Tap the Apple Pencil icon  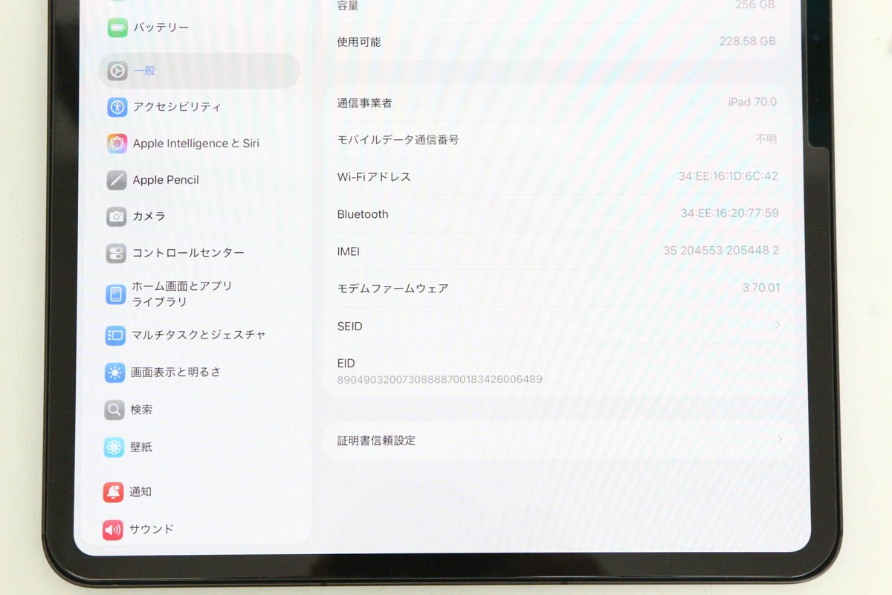pyautogui.click(x=117, y=180)
